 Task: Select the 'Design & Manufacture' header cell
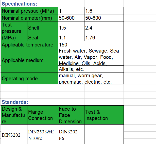coord(14,115)
